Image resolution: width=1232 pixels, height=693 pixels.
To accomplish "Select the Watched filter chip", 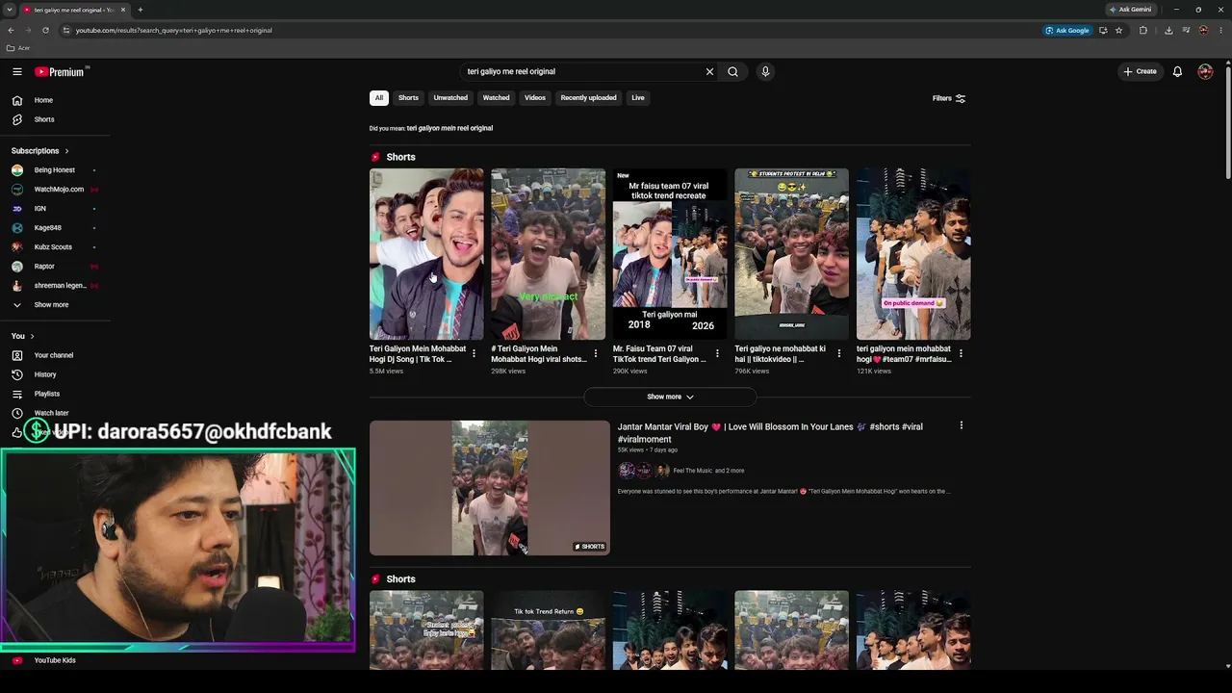I will pyautogui.click(x=497, y=97).
